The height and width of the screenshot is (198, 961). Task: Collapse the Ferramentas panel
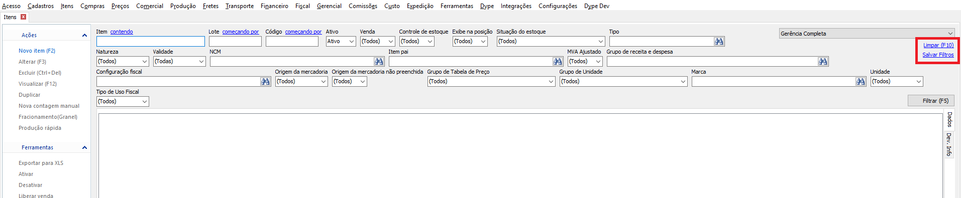84,147
